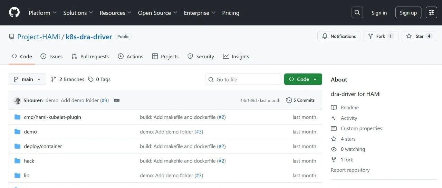Click the Notifications button
The width and height of the screenshot is (442, 188).
tap(339, 36)
